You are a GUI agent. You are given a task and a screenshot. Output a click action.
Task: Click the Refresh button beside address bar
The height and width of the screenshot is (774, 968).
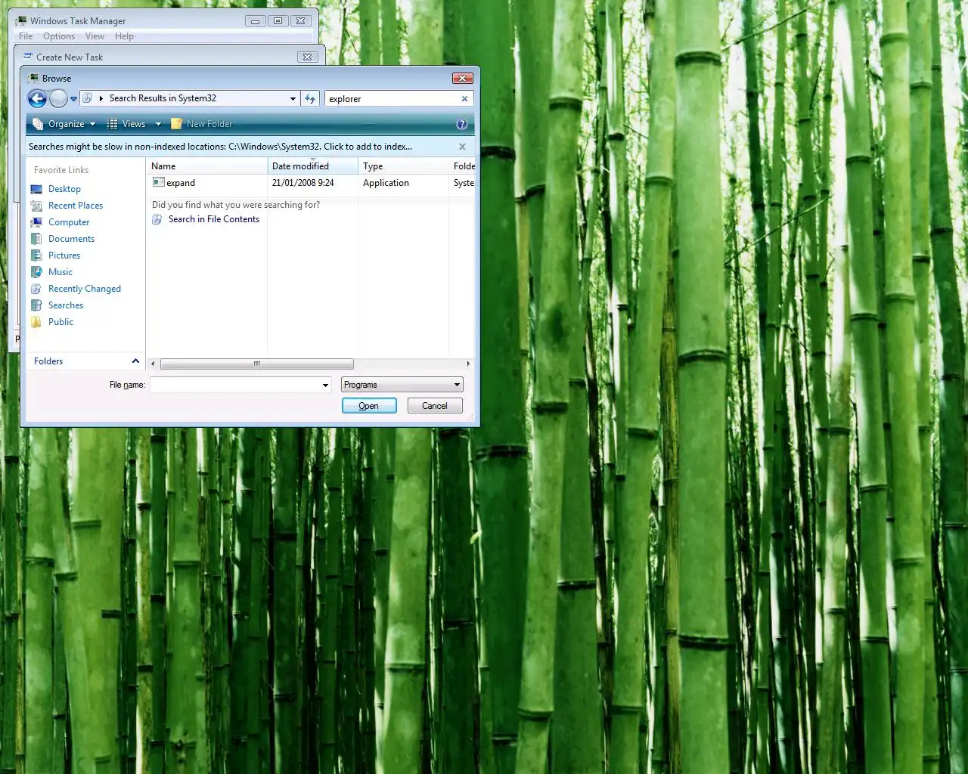(310, 98)
